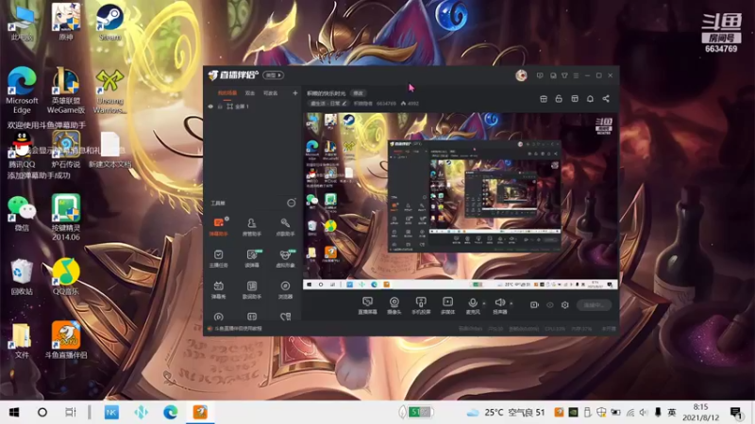
Task: Select the 全屏 1 source row
Action: 252,106
